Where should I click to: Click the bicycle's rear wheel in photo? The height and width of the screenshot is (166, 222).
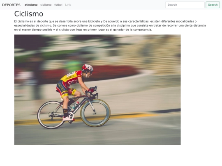point(51,115)
